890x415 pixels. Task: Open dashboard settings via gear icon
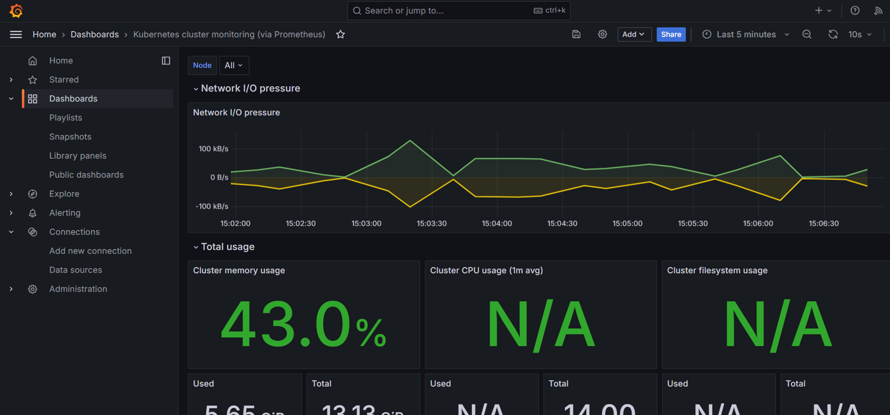pos(602,34)
